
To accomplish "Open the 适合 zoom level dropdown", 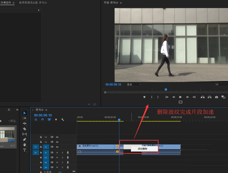I will [x=133, y=84].
